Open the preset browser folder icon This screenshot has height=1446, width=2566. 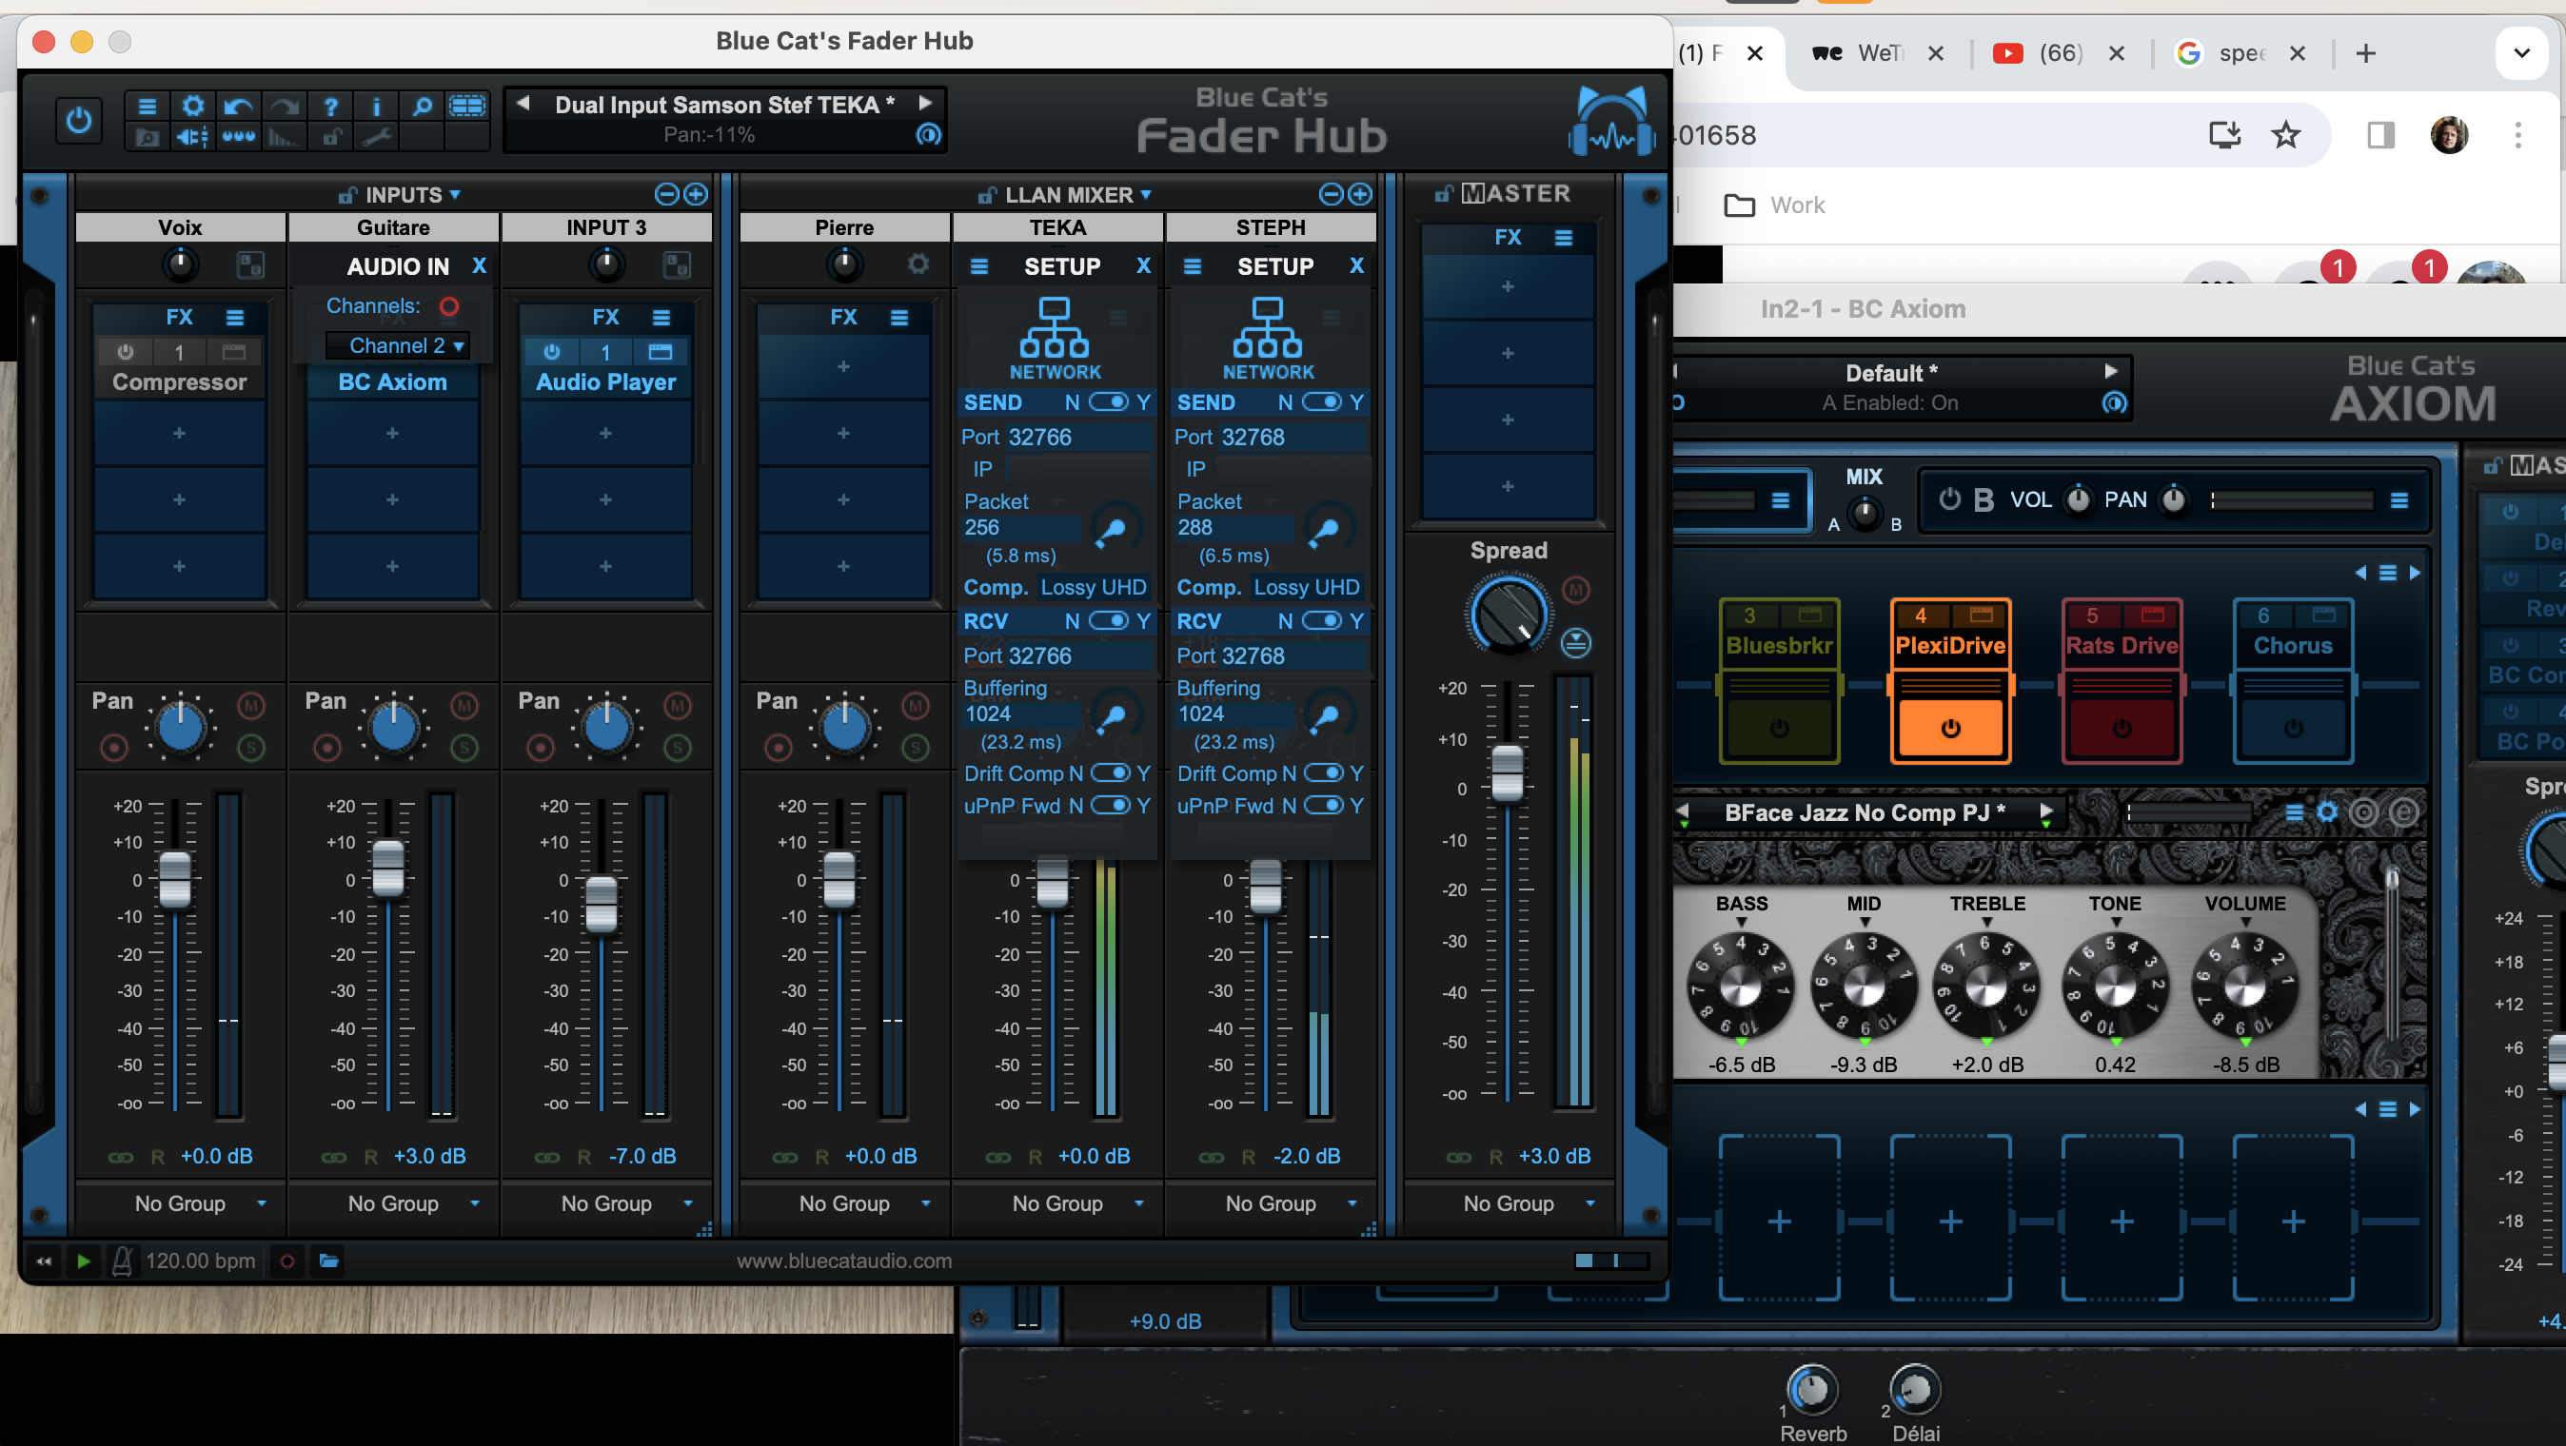coord(147,137)
